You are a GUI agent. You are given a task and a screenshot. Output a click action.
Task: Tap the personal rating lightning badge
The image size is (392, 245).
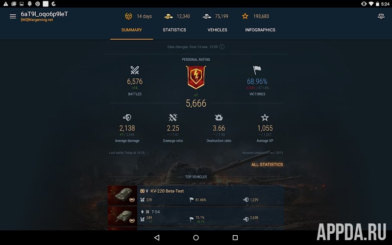pos(196,77)
